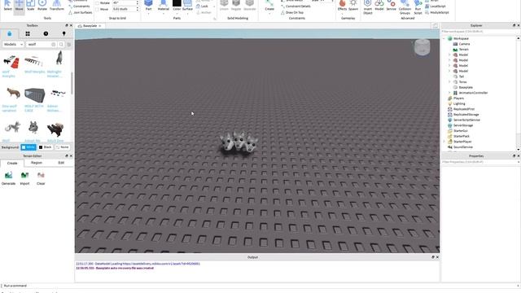The width and height of the screenshot is (521, 293).
Task: Toggle Constraint Details display
Action: click(x=296, y=7)
